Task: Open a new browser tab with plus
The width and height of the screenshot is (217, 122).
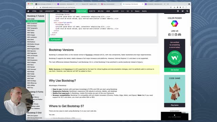Action: click(x=168, y=4)
